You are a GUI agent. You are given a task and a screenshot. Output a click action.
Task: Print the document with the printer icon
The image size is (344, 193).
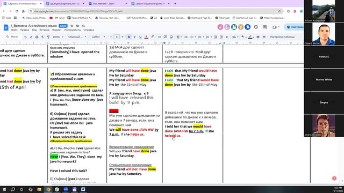pos(37,37)
